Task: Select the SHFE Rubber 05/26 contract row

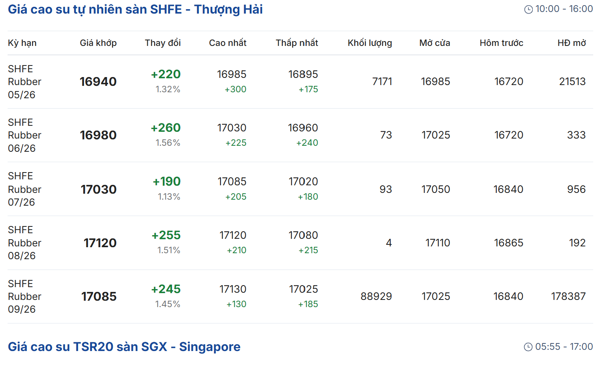Action: [24, 82]
